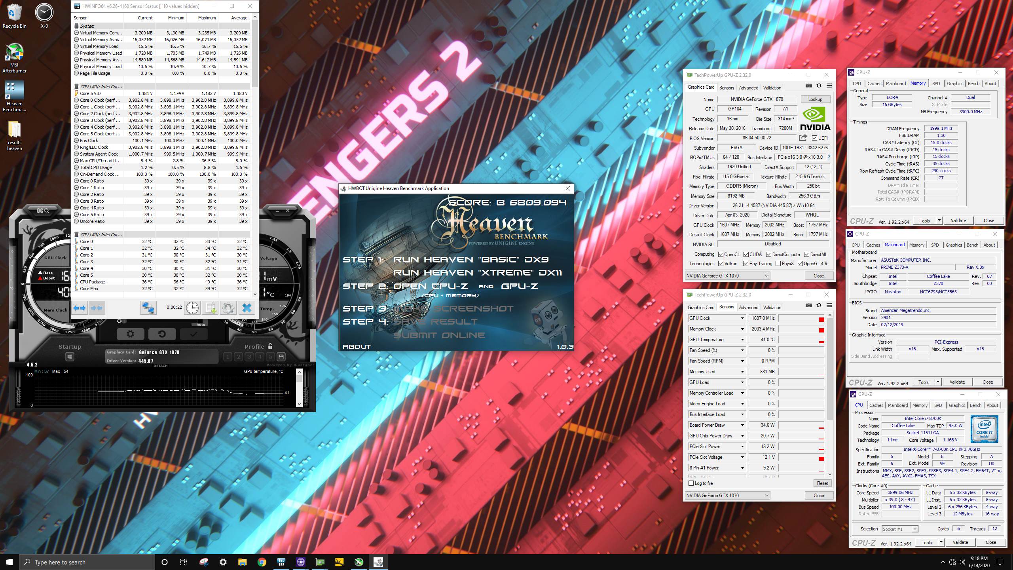Click Chrome icon in the taskbar
The width and height of the screenshot is (1013, 570).
tap(262, 562)
